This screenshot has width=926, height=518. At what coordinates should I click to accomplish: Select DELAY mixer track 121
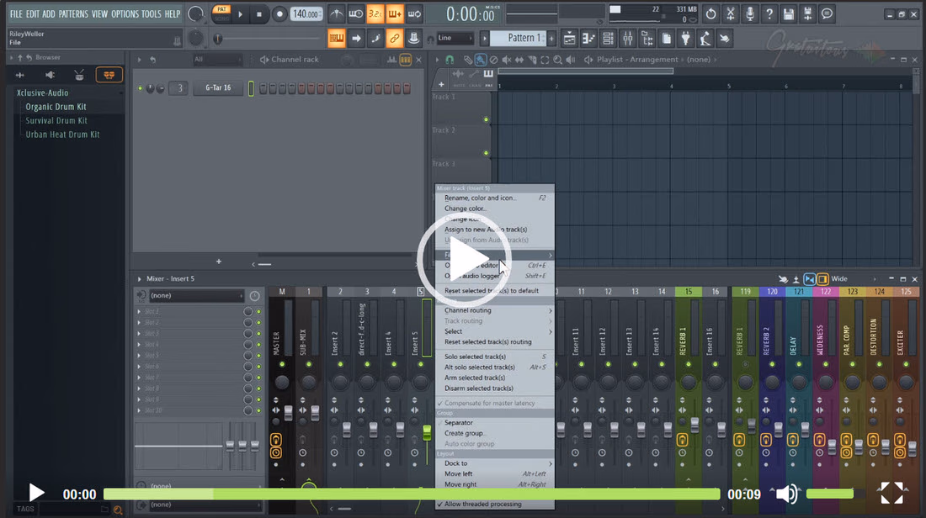tap(798, 378)
